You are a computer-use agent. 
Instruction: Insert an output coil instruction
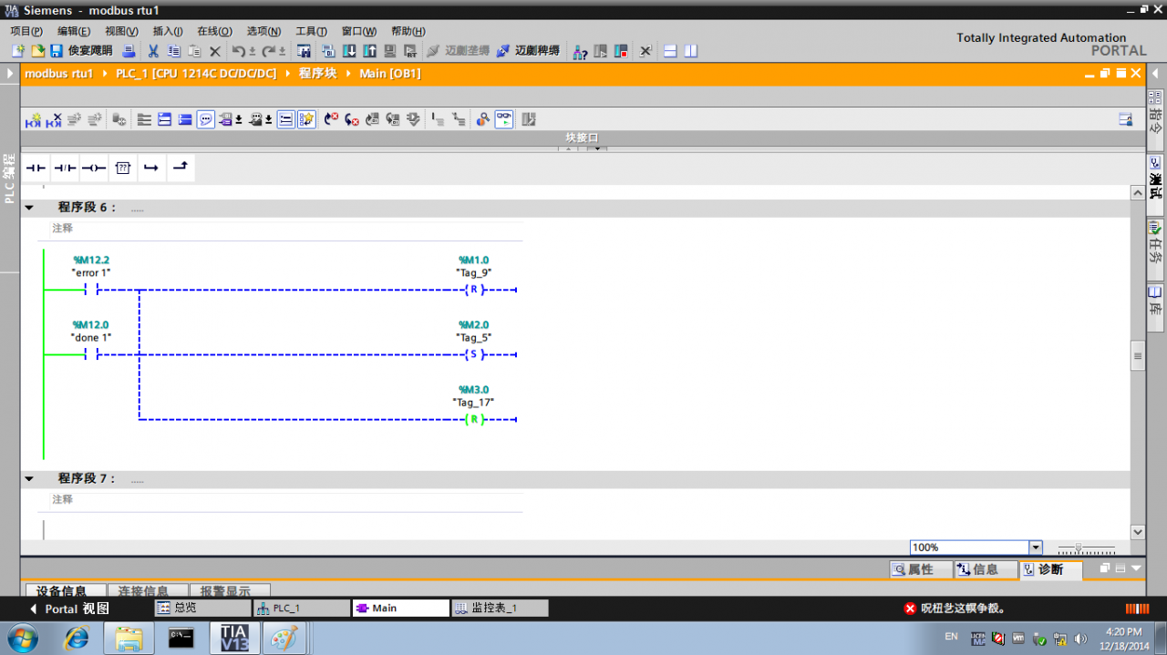coord(94,168)
